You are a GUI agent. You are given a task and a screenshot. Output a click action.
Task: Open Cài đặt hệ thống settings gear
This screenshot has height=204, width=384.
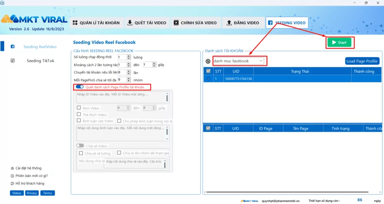12,168
